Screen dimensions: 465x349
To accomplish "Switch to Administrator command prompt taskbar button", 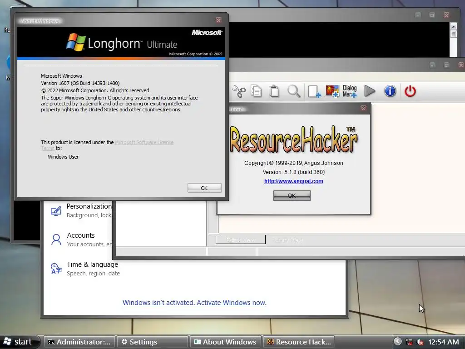I will tap(79, 342).
